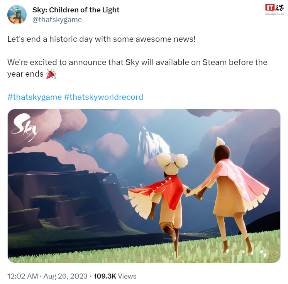
Task: Open the 109.3K Views count
Action: [x=115, y=276]
